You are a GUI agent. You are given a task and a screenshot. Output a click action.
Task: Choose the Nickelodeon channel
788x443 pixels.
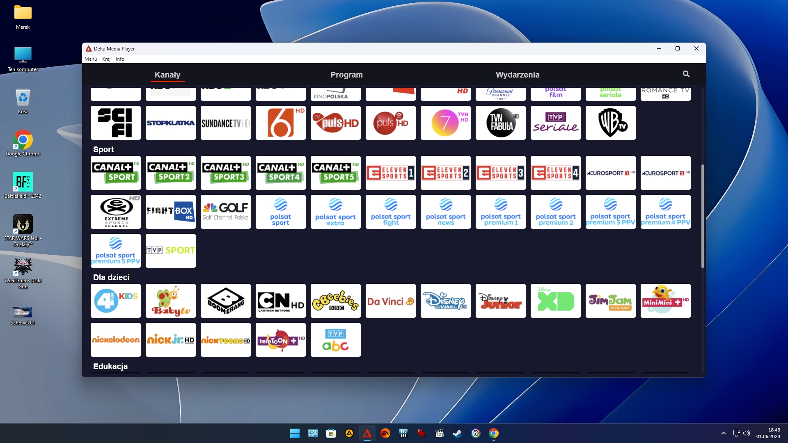pyautogui.click(x=116, y=340)
